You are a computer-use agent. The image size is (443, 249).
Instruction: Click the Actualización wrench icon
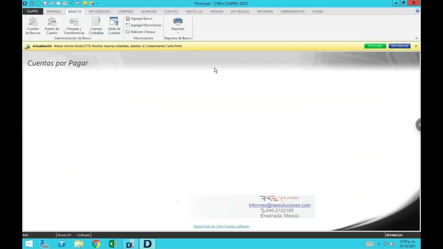tap(27, 46)
